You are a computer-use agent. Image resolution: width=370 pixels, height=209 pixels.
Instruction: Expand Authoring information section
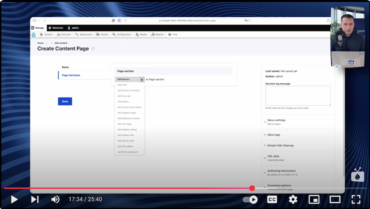[298, 173]
